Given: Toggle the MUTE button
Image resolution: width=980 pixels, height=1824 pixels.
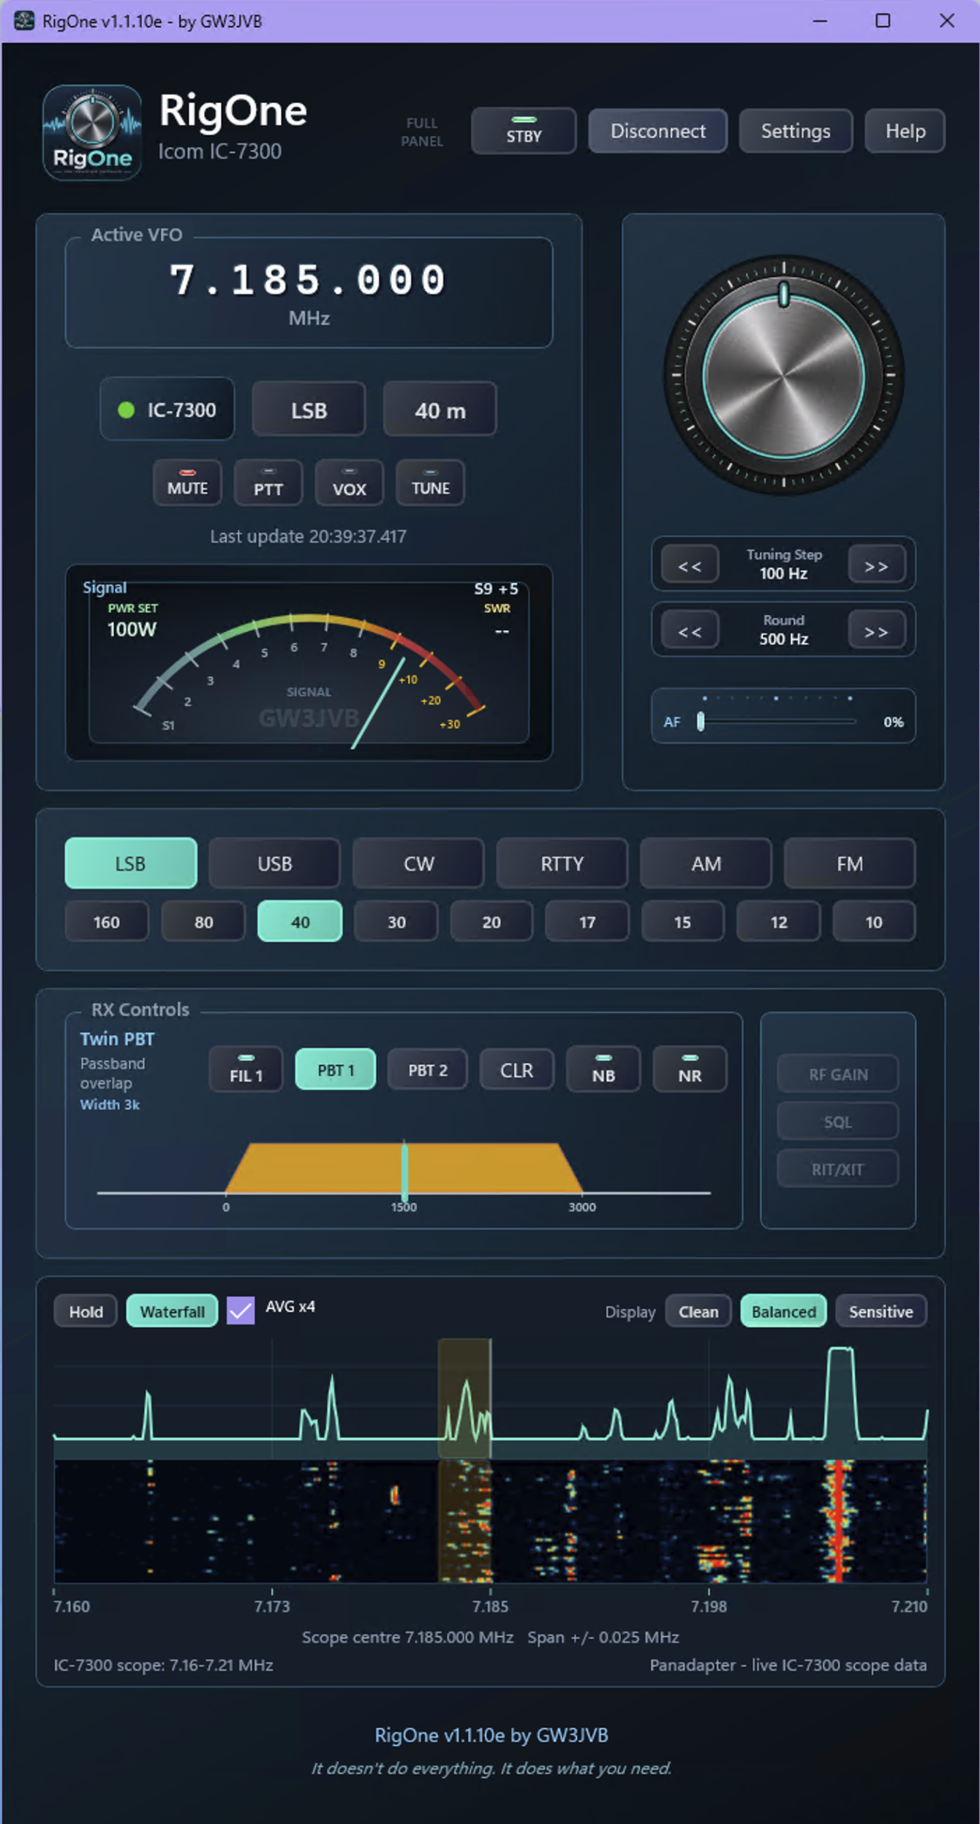Looking at the screenshot, I should coord(187,483).
